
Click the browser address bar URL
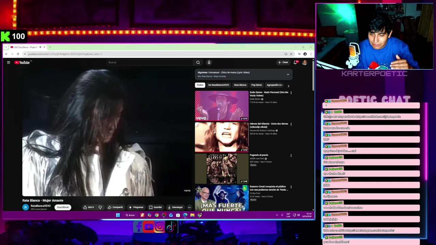65,54
